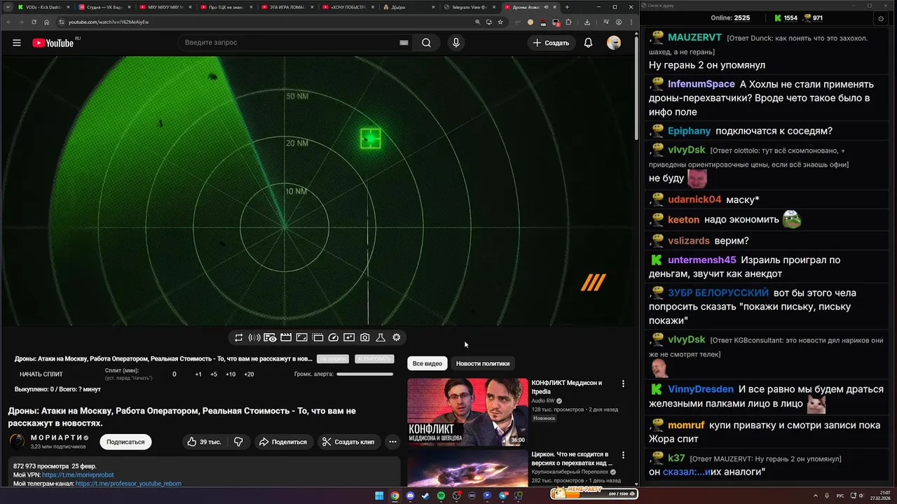Switch to the Telegram: View tab
This screenshot has width=897, height=504.
[x=470, y=7]
